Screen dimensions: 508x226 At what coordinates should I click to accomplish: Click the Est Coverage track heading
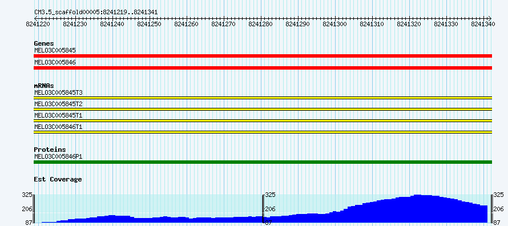(58, 179)
